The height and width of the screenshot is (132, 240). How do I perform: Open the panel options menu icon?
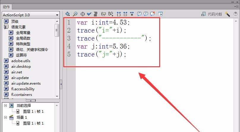(236, 7)
